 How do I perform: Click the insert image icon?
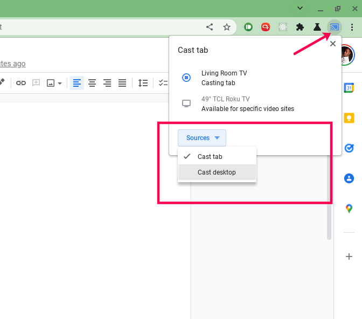click(x=51, y=83)
